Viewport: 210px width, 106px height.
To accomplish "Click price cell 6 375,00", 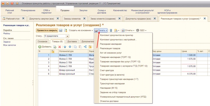I will (189, 74).
